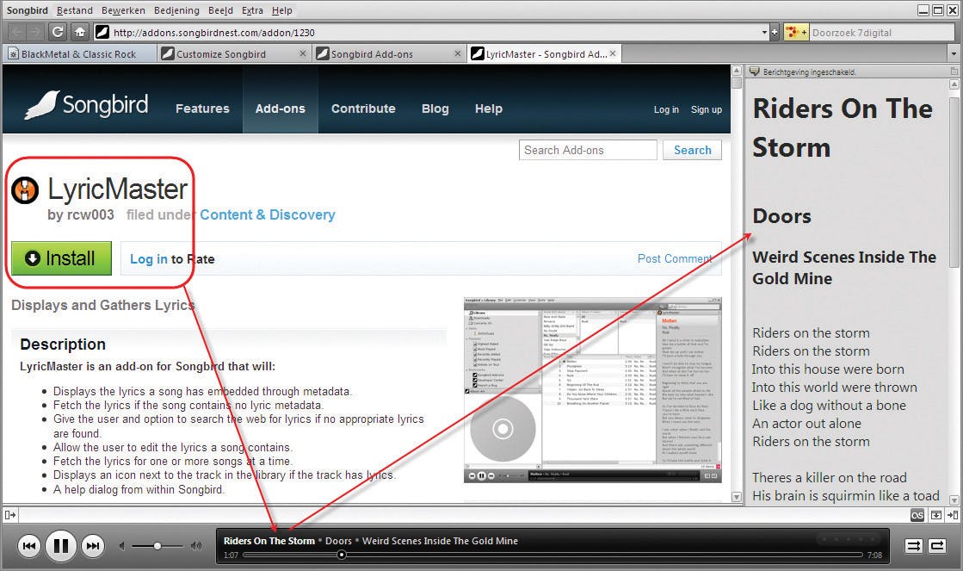Toggle right sidebar pane via status bar icon
963x571 pixels.
coord(953,515)
